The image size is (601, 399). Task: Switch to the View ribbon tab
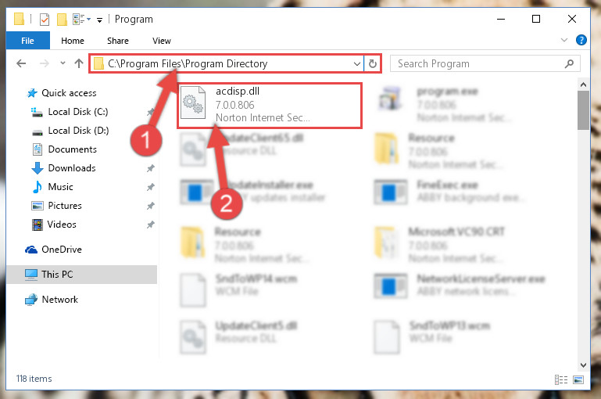(x=161, y=41)
